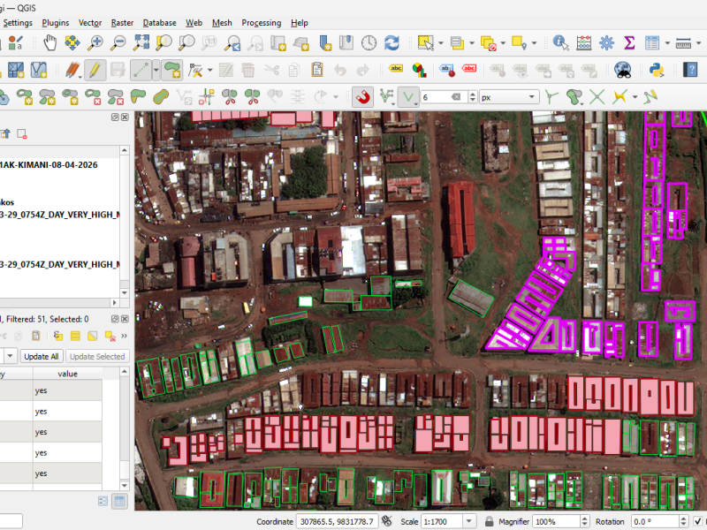Screen dimensions: 707x530
Task: Switch attribute table to table view
Action: [x=120, y=500]
